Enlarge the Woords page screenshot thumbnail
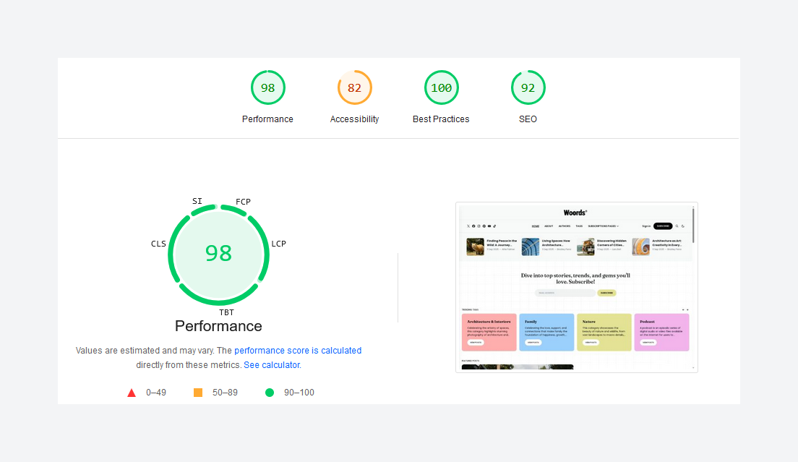Viewport: 798px width, 462px height. 576,287
